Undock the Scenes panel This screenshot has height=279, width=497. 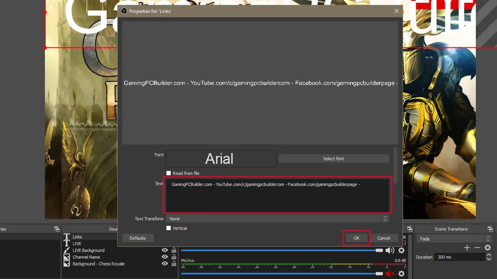[57, 229]
